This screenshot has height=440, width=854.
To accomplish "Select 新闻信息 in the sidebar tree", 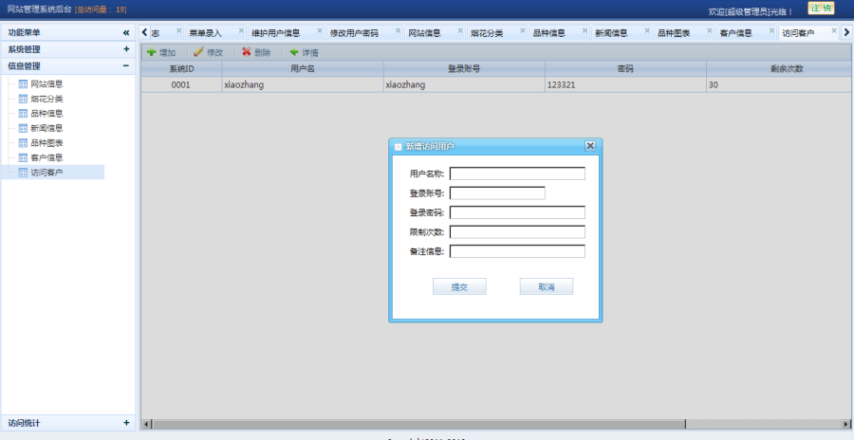I will click(46, 129).
